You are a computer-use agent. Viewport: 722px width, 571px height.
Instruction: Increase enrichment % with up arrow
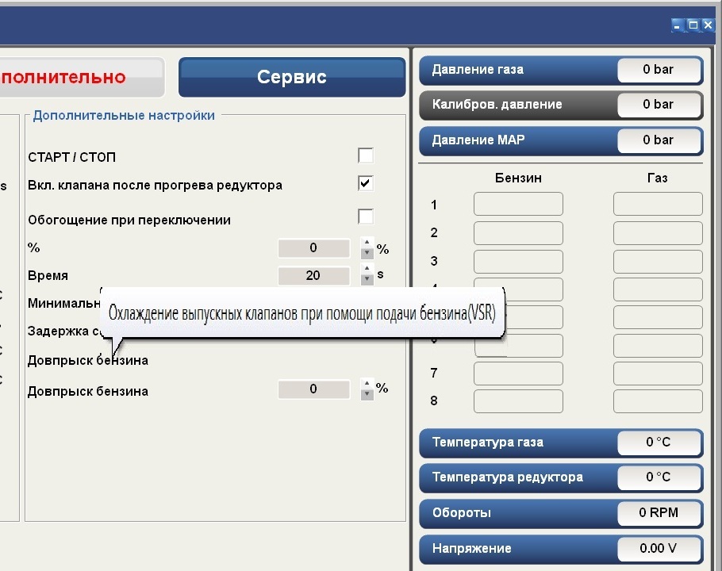point(367,243)
